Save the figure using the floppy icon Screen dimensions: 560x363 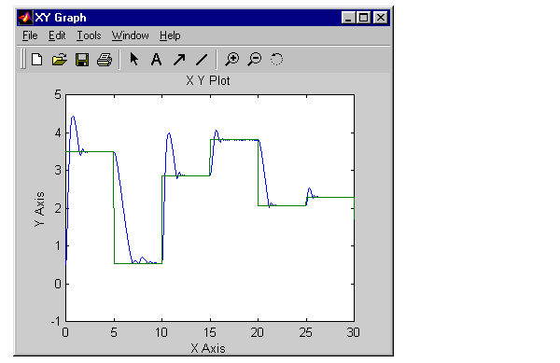(82, 60)
